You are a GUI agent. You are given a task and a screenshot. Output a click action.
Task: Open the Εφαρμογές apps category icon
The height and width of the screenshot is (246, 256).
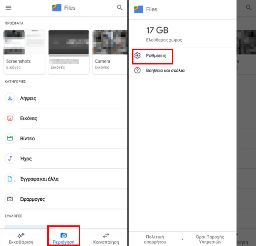click(10, 199)
